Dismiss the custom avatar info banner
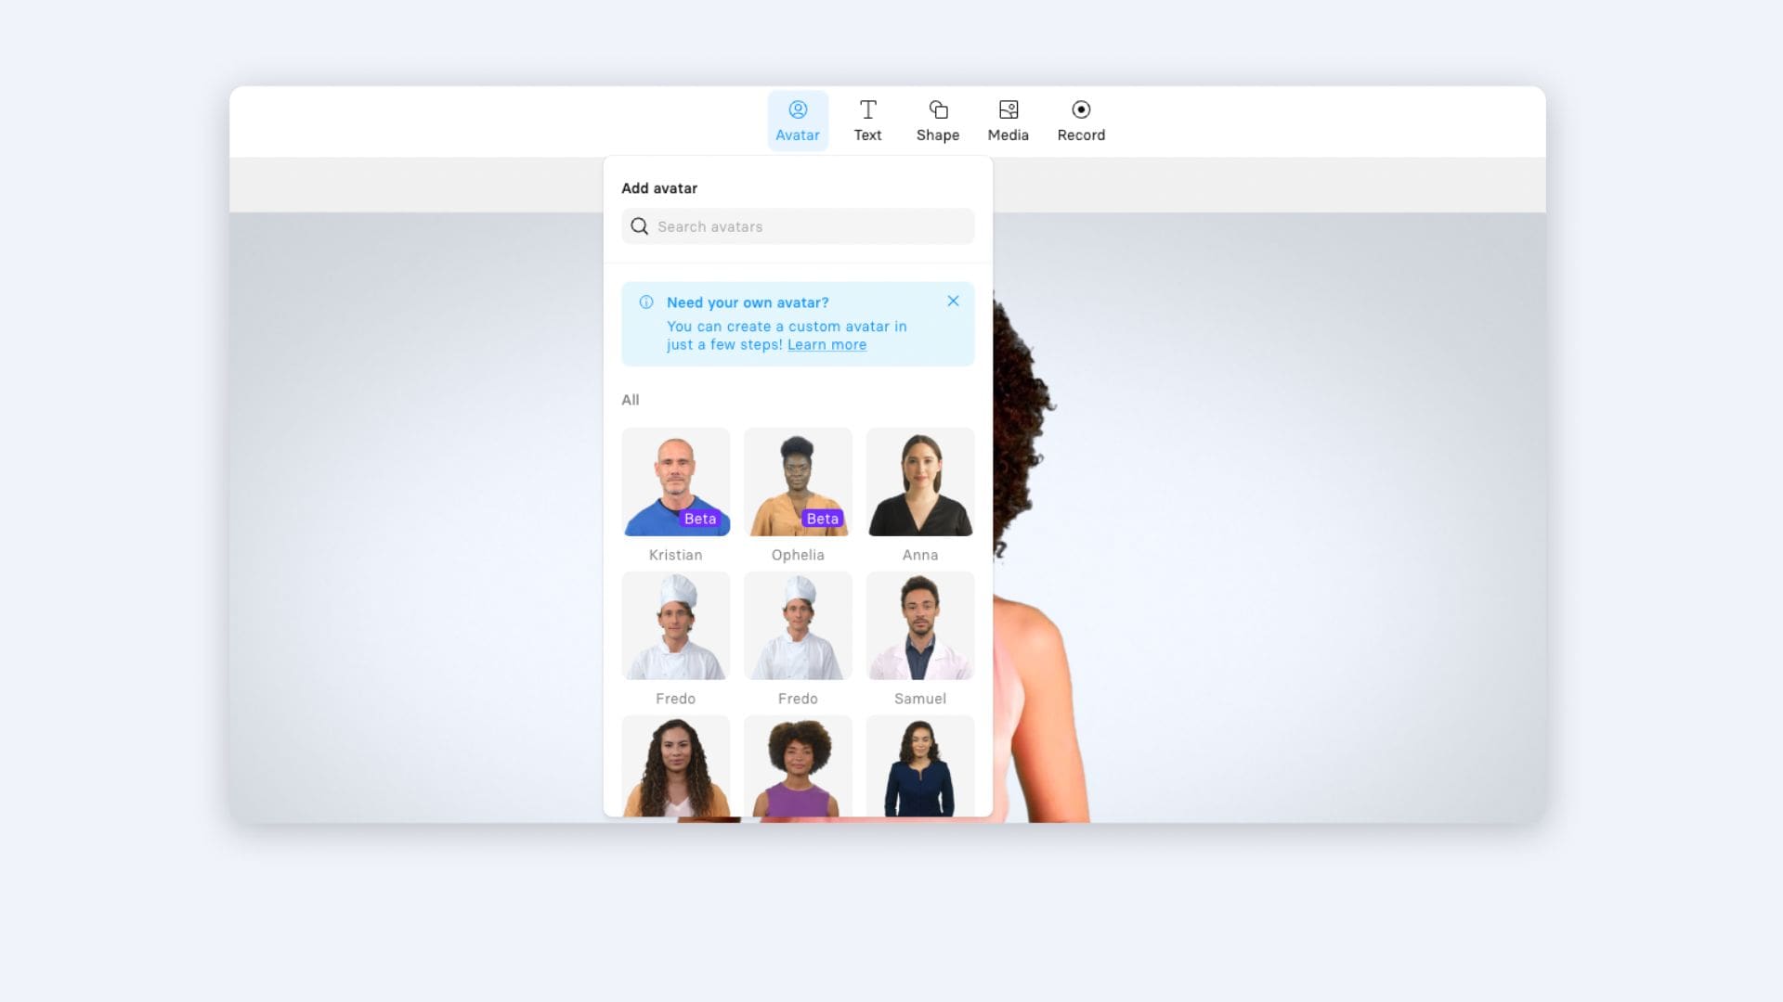 tap(953, 301)
